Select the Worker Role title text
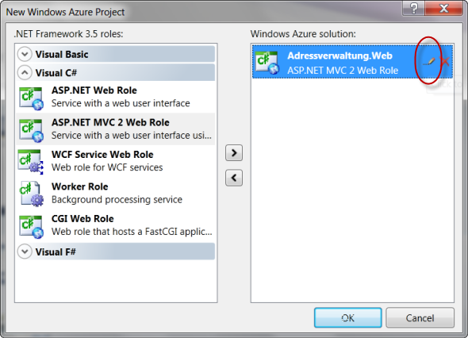Image resolution: width=468 pixels, height=338 pixels. (x=79, y=186)
